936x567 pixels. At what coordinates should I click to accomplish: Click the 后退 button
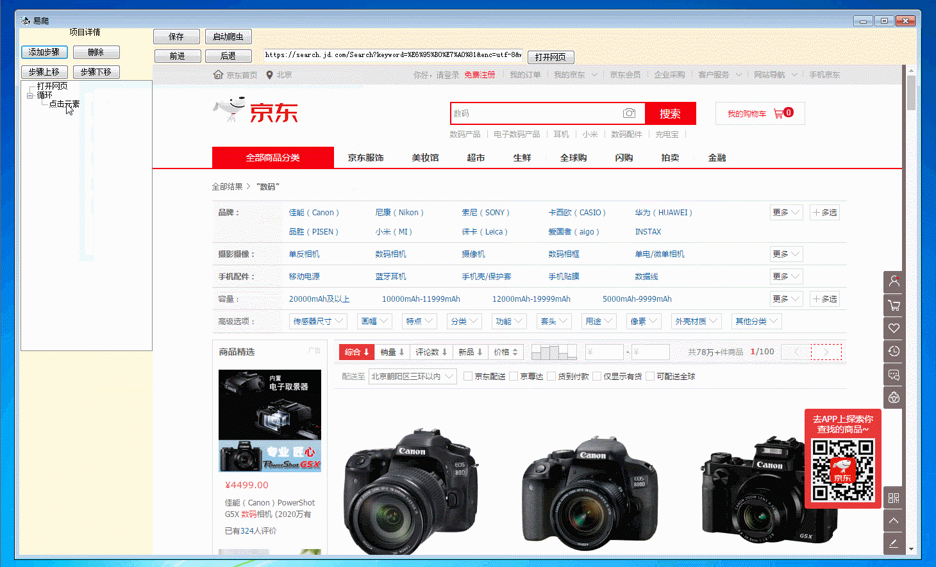(228, 56)
